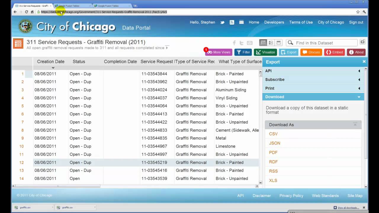Download dataset as XLS
This screenshot has height=213, width=379.
pos(273,180)
